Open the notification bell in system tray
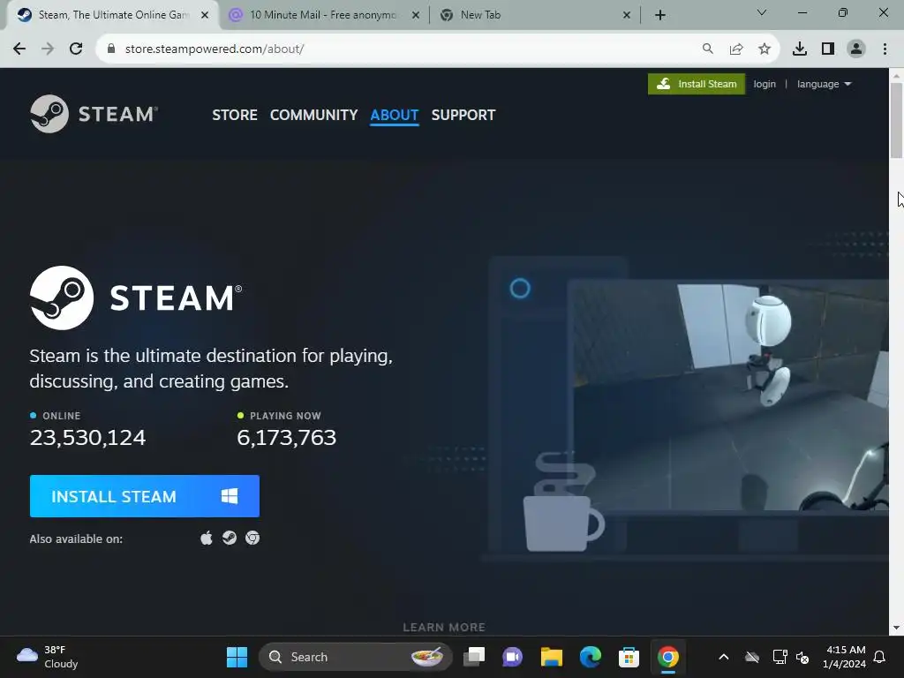Image resolution: width=904 pixels, height=678 pixels. coord(880,657)
